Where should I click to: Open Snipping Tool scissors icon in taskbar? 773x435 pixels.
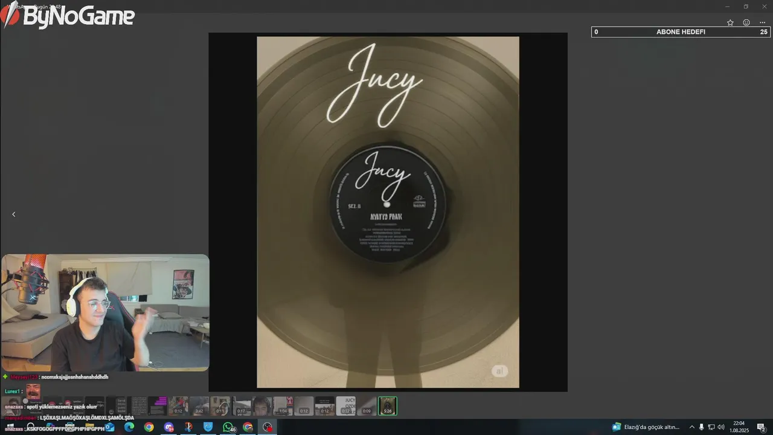coord(188,427)
